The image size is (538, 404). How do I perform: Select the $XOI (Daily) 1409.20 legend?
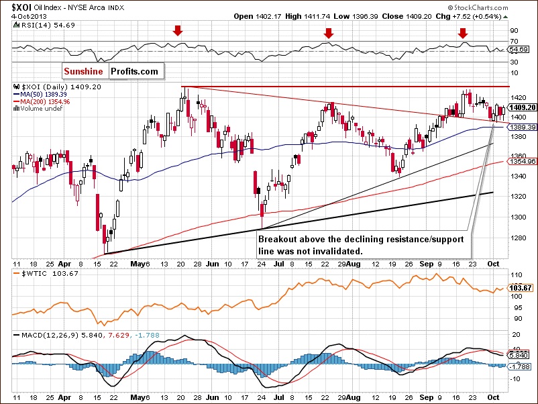coord(62,87)
